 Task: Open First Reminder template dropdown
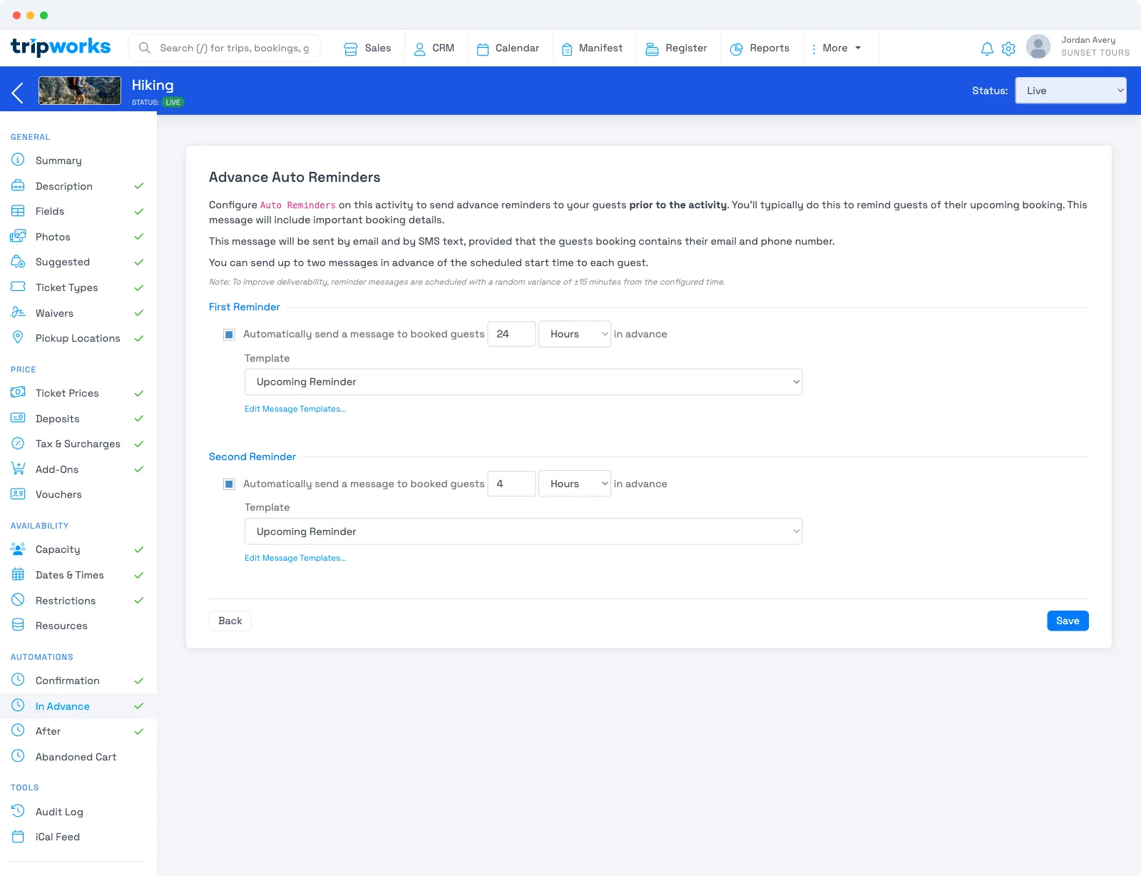[523, 382]
